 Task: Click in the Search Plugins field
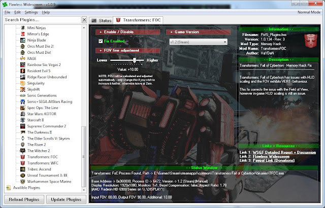tap(43, 20)
